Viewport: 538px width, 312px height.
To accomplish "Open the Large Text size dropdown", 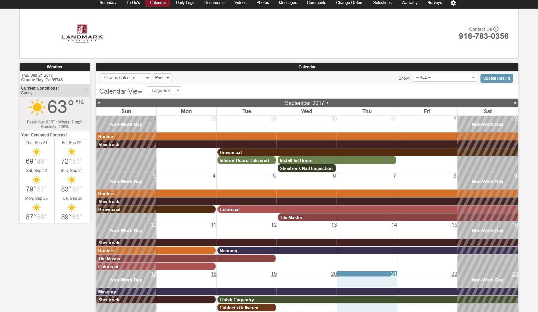I will point(164,91).
